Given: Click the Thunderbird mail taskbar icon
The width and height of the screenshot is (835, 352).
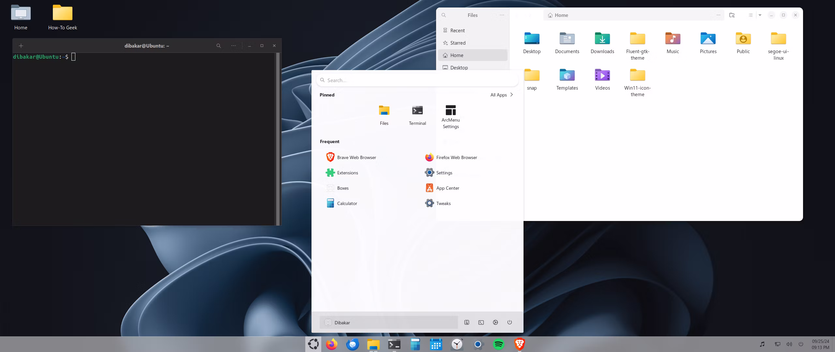Looking at the screenshot, I should coord(353,344).
